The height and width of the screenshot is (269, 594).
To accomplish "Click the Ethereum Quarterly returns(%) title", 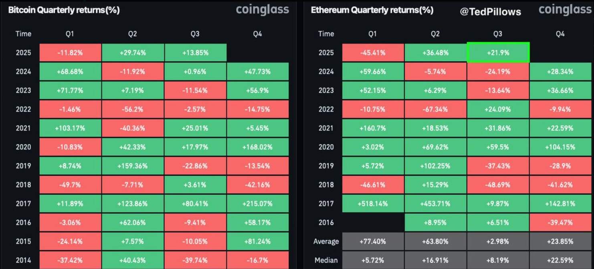I will (x=372, y=10).
